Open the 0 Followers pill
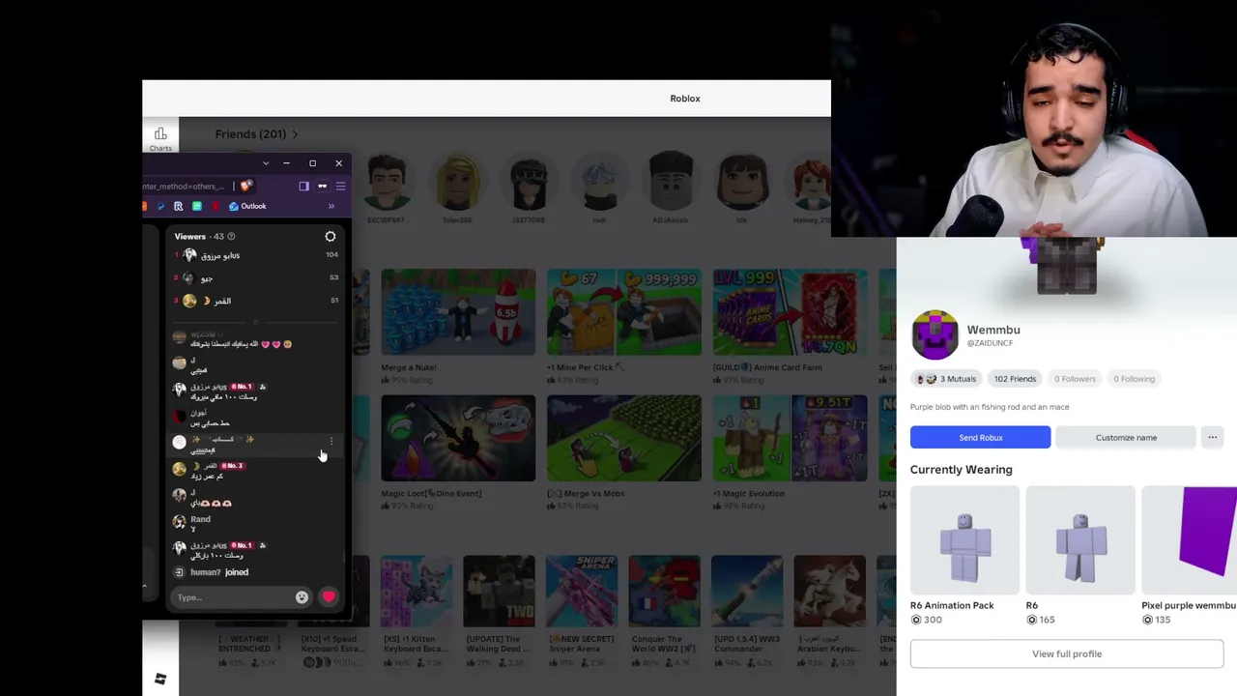1237x696 pixels. 1075,379
